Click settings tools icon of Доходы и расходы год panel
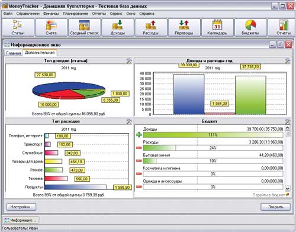296x232 pixels. 288,61
